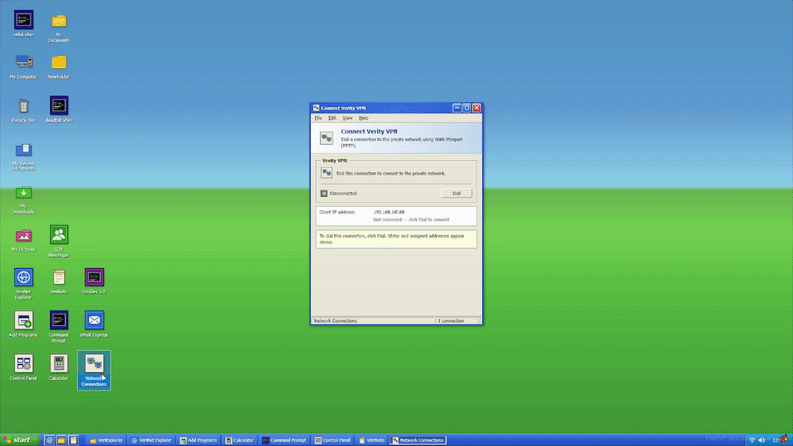This screenshot has width=793, height=446.
Task: Switch to Command Prompt in the taskbar
Action: 284,440
